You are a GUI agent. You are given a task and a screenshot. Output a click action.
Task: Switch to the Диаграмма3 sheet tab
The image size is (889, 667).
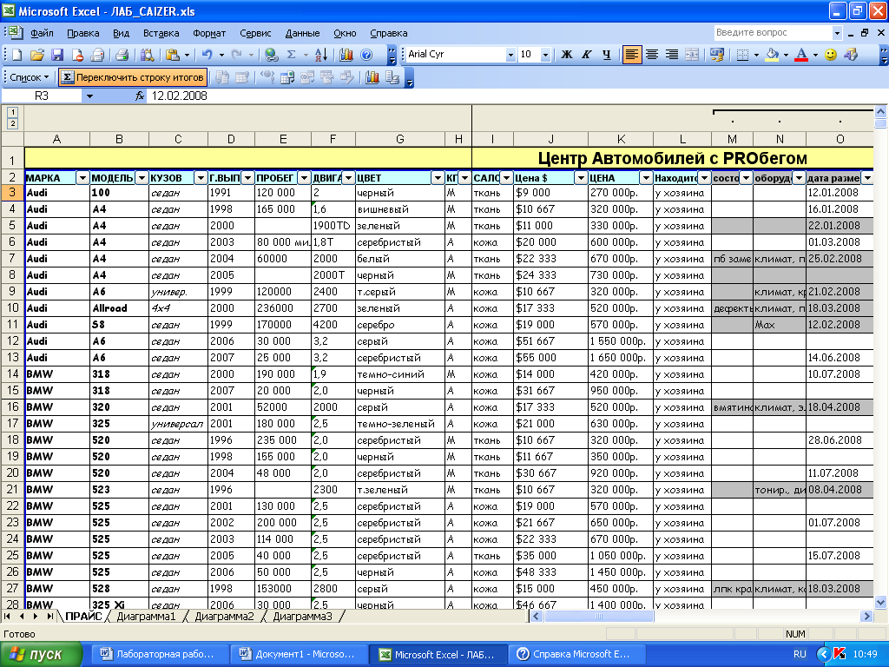(x=302, y=617)
